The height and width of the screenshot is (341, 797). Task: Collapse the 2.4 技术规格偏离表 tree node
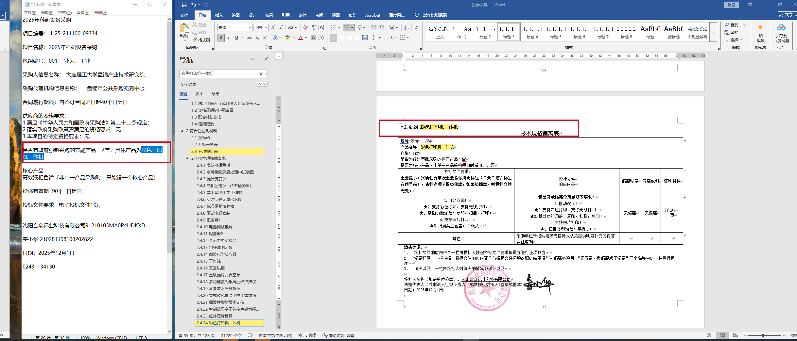tap(187, 158)
